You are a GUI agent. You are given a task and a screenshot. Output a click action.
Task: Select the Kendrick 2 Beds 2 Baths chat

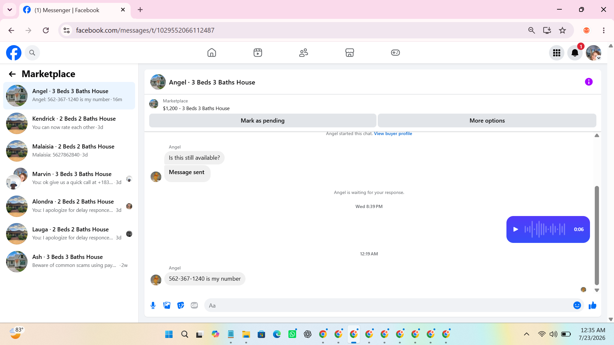click(x=69, y=123)
